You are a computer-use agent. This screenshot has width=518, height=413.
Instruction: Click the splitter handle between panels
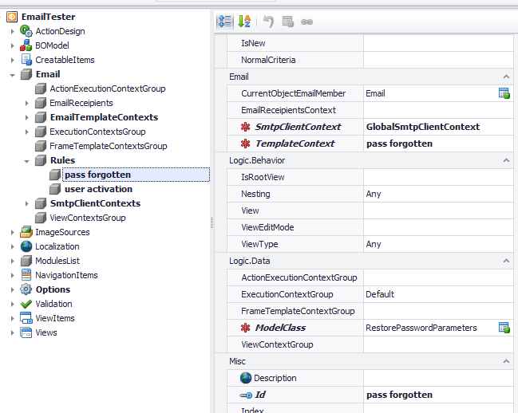pos(212,223)
